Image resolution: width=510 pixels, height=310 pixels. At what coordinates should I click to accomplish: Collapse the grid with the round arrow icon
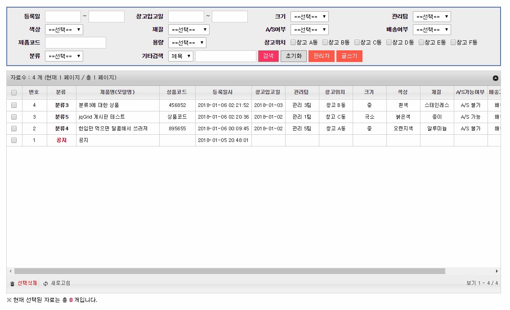coord(495,78)
